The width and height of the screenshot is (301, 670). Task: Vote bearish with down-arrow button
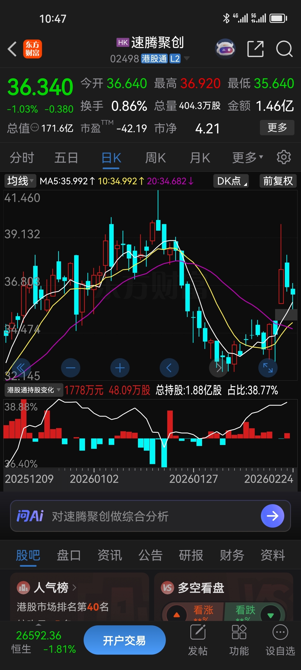coord(270,615)
